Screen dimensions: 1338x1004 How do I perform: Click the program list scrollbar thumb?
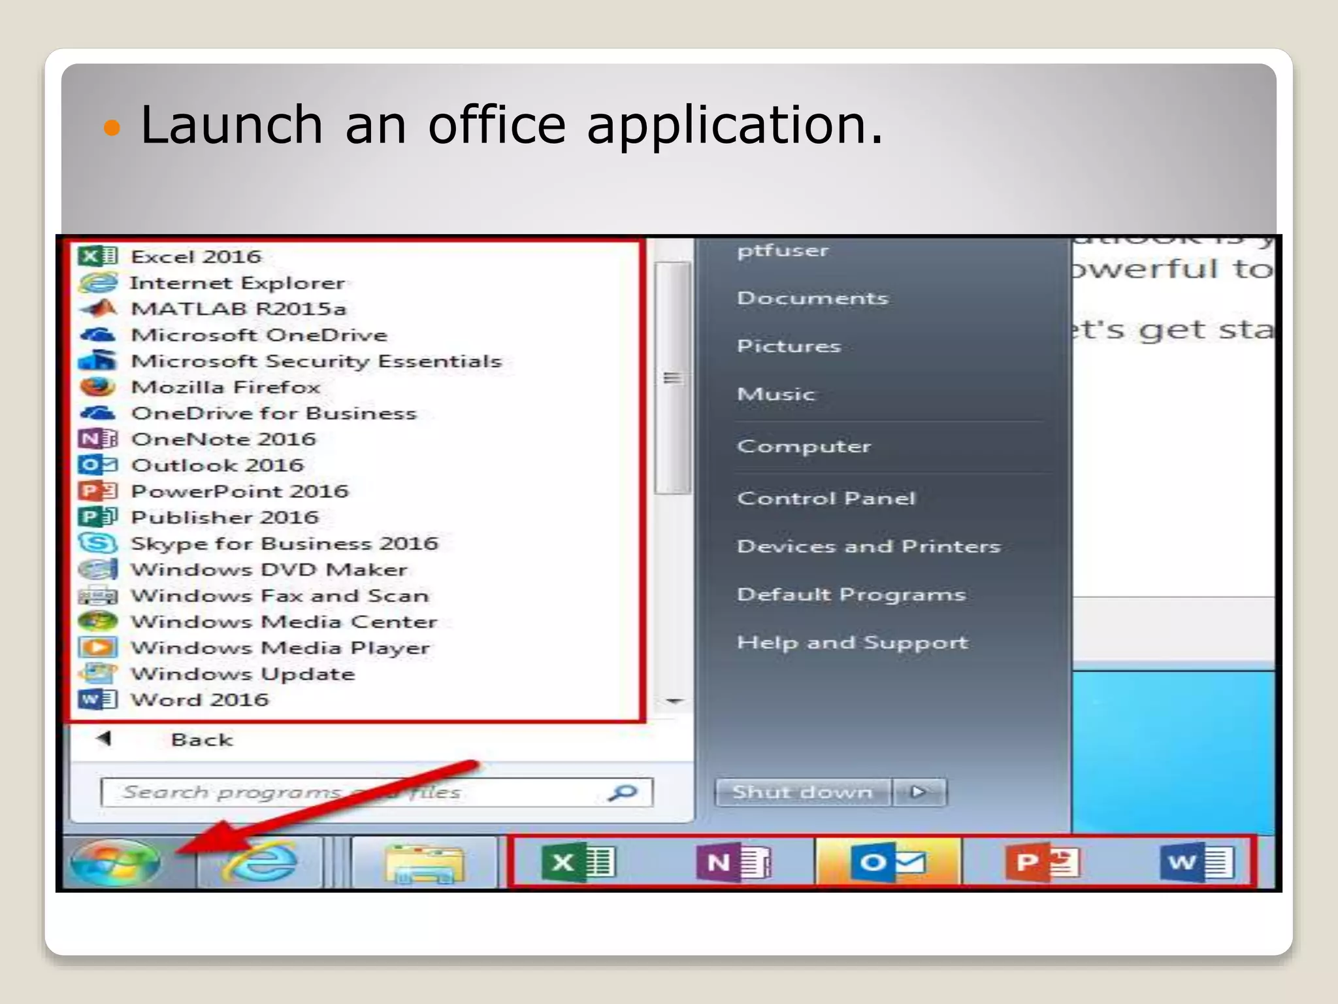[673, 378]
